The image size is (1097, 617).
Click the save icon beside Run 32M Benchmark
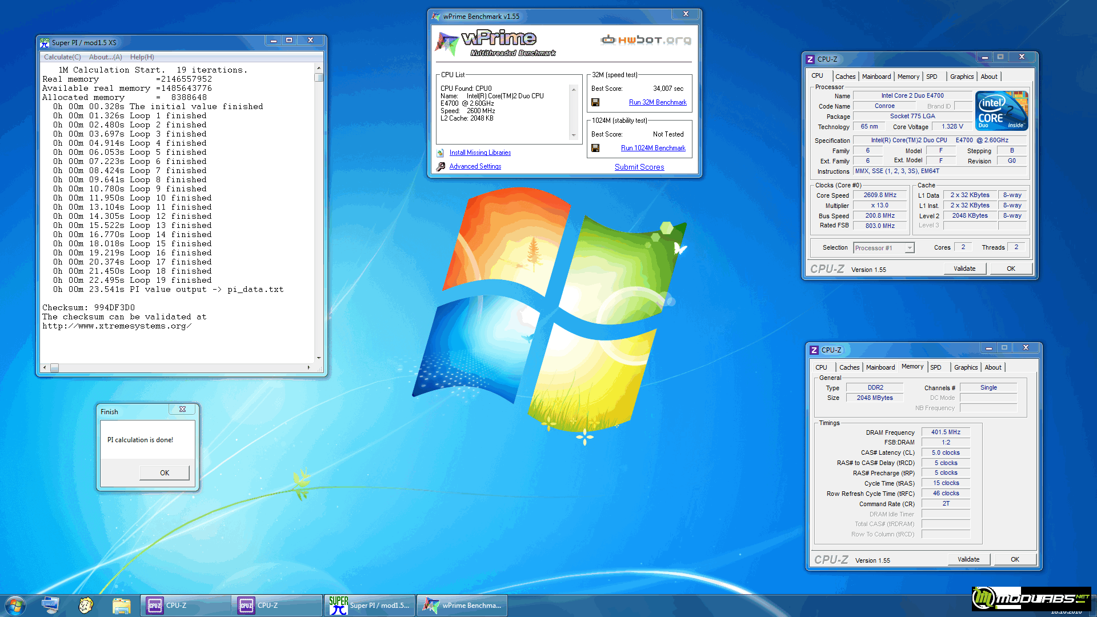pos(595,102)
